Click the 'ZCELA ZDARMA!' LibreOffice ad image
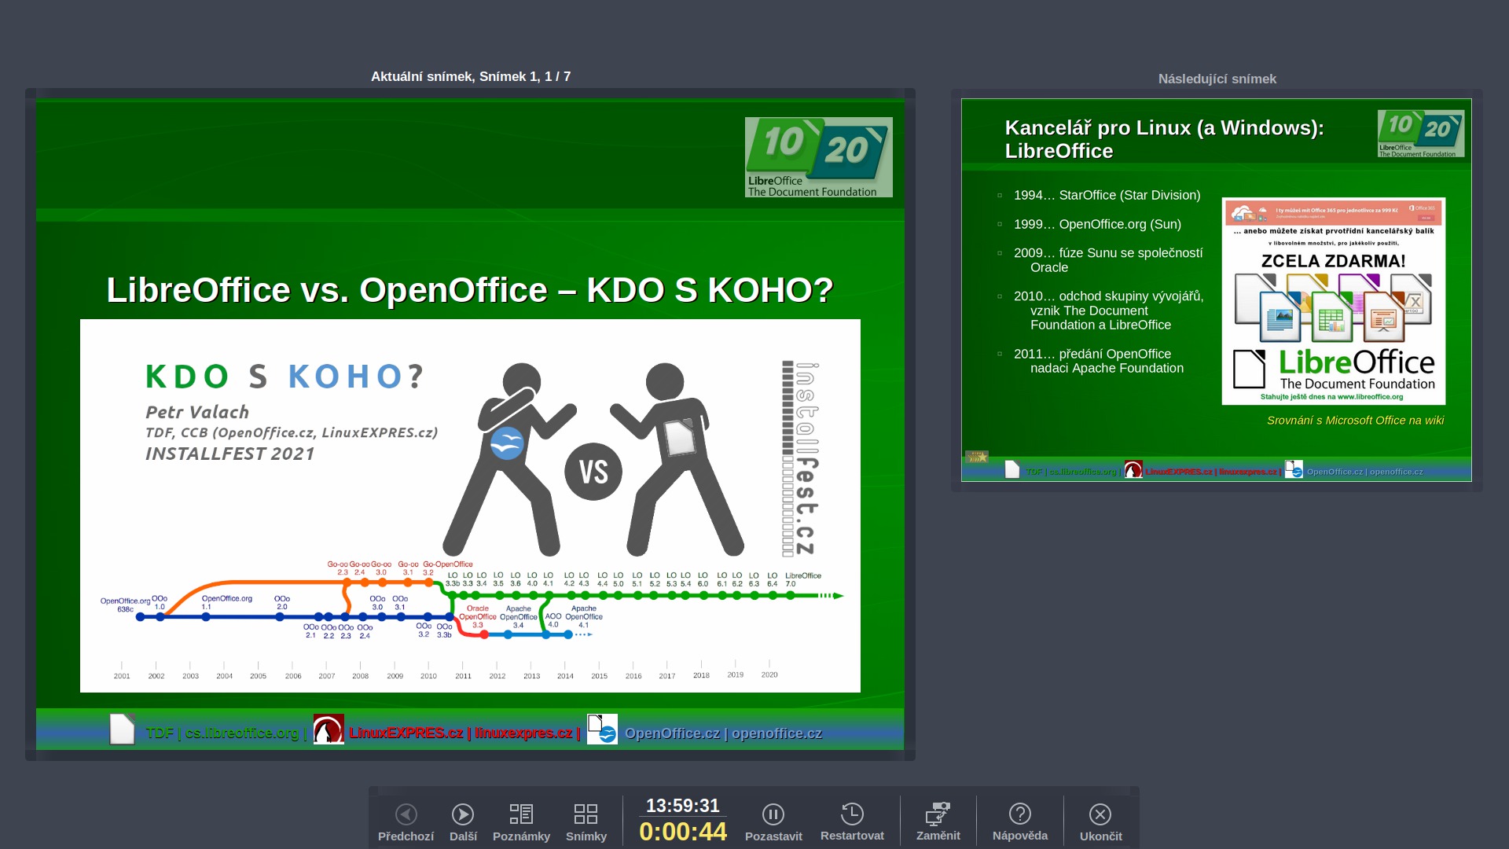The height and width of the screenshot is (849, 1509). (1334, 301)
